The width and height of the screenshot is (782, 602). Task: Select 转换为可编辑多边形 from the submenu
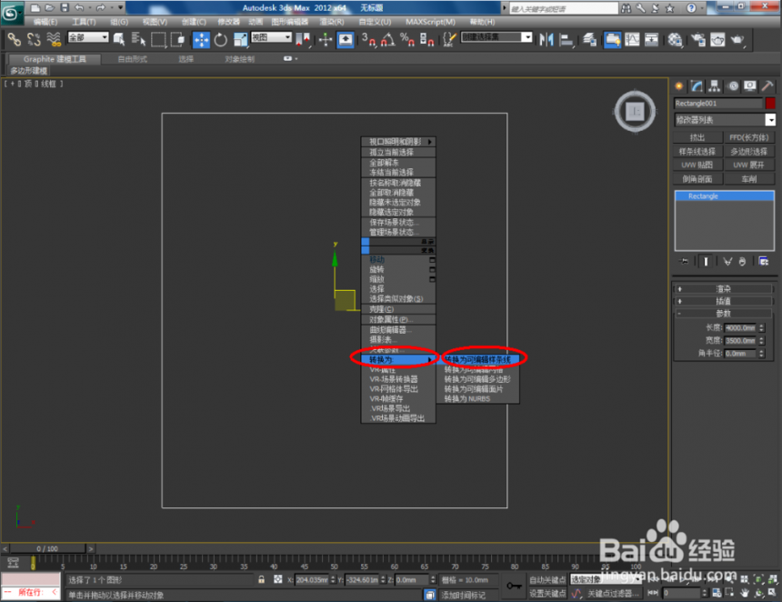point(477,379)
